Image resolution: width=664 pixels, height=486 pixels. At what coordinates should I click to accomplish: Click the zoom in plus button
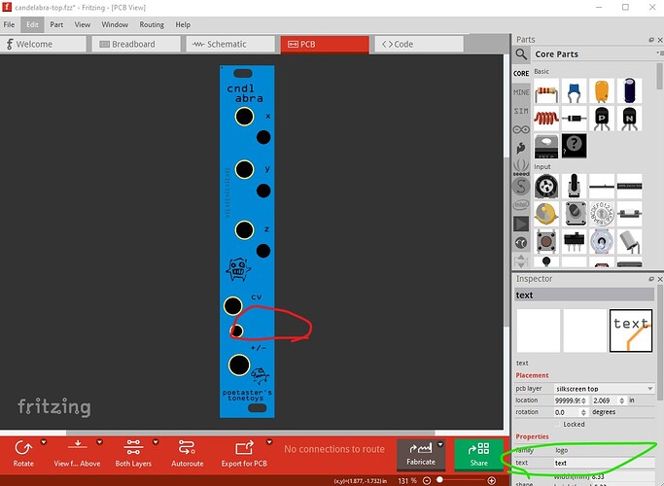491,480
